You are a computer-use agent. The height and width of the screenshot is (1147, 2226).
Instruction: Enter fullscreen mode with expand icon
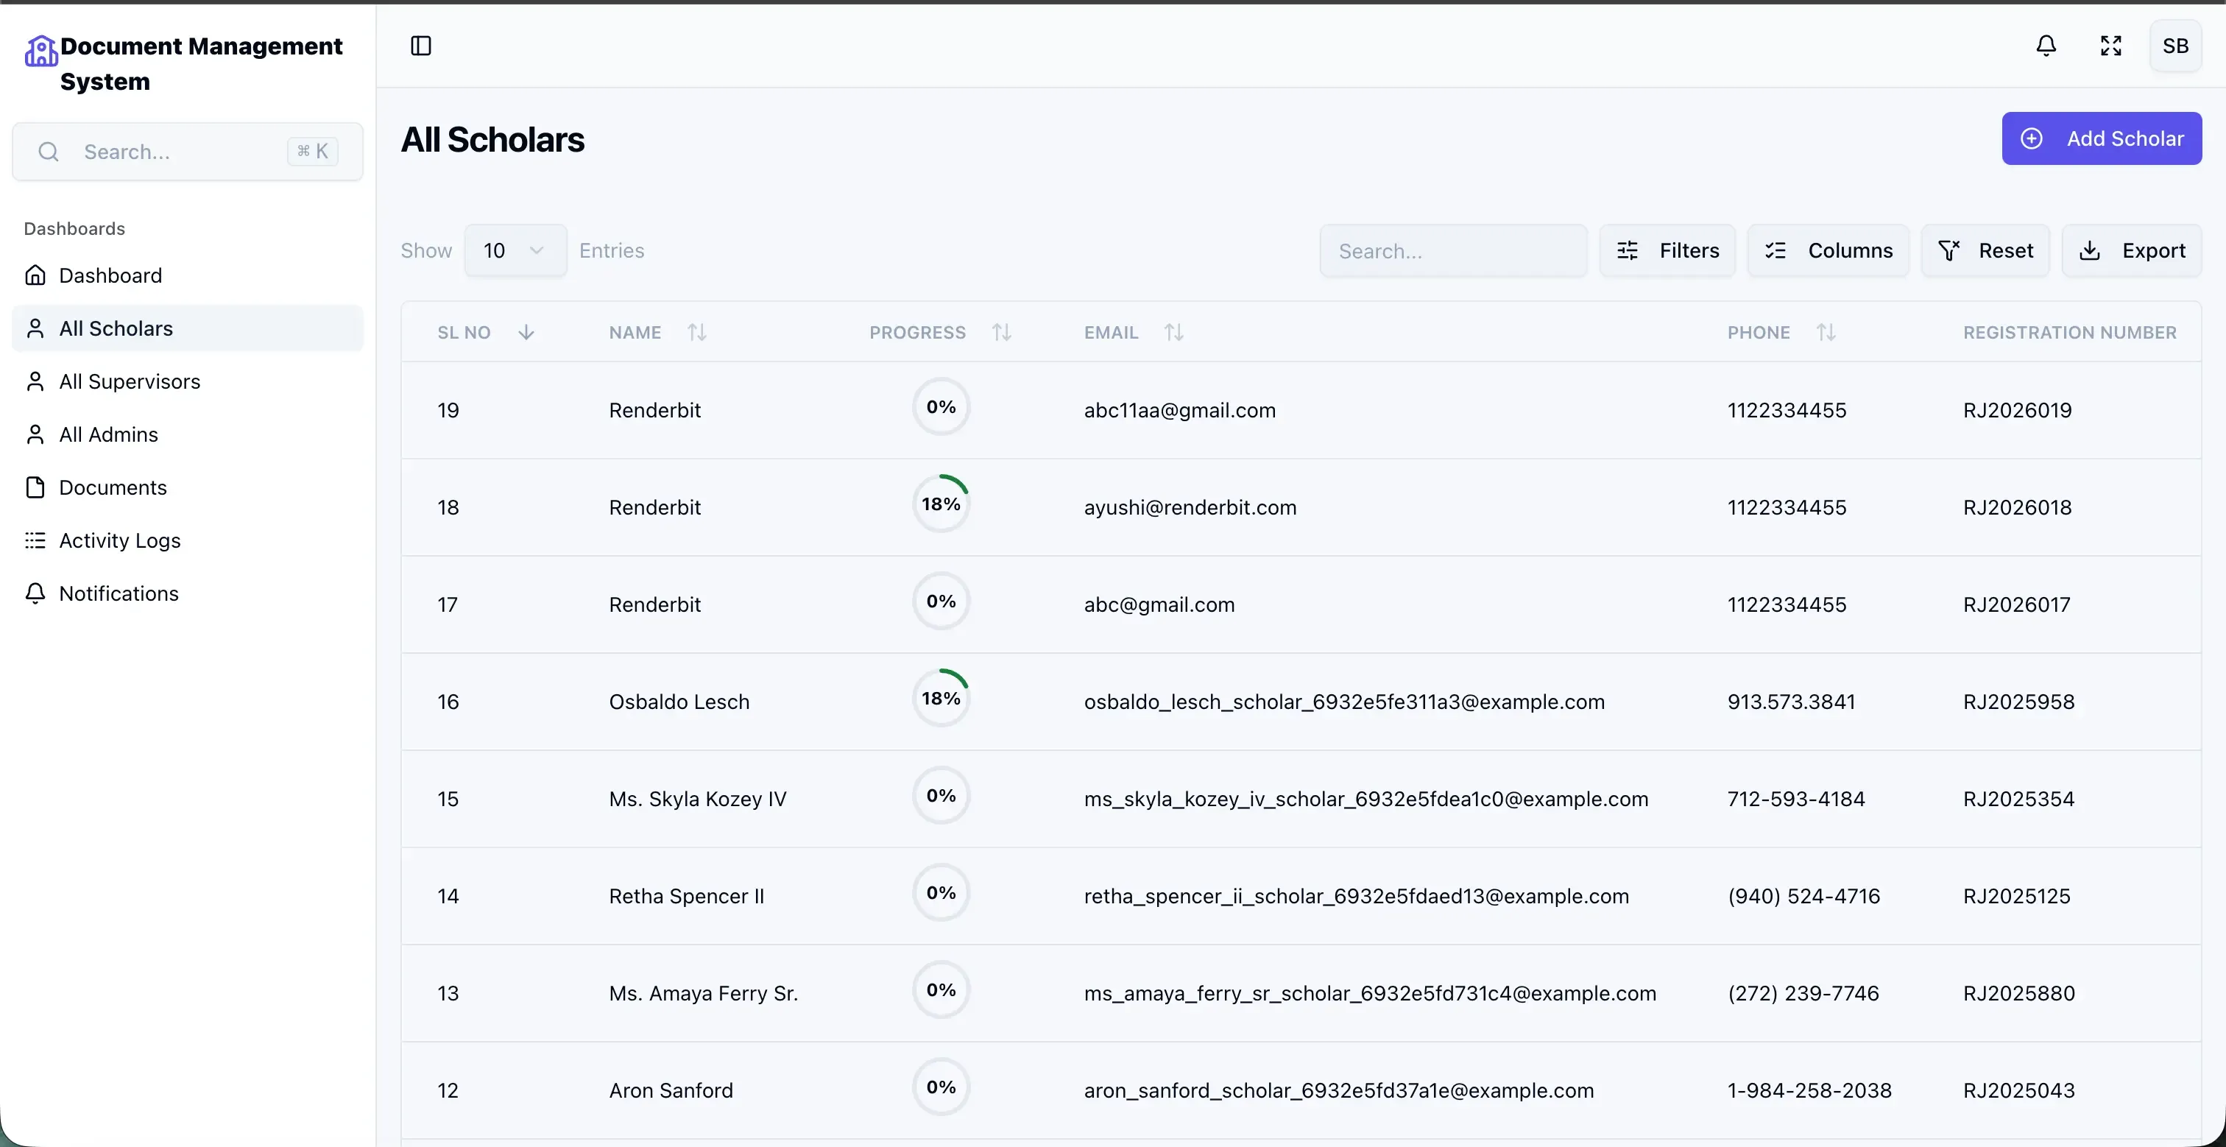2111,46
